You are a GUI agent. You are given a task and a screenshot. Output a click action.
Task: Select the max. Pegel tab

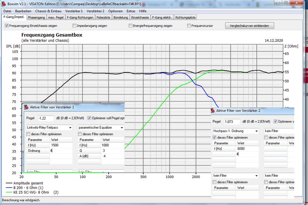click(x=56, y=18)
